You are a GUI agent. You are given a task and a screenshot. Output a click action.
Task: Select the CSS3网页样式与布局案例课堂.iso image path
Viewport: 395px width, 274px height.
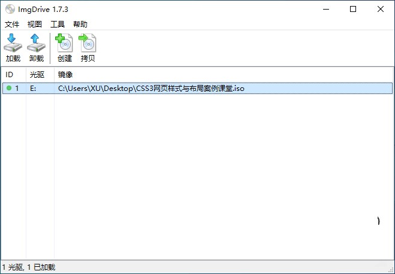[x=151, y=89]
